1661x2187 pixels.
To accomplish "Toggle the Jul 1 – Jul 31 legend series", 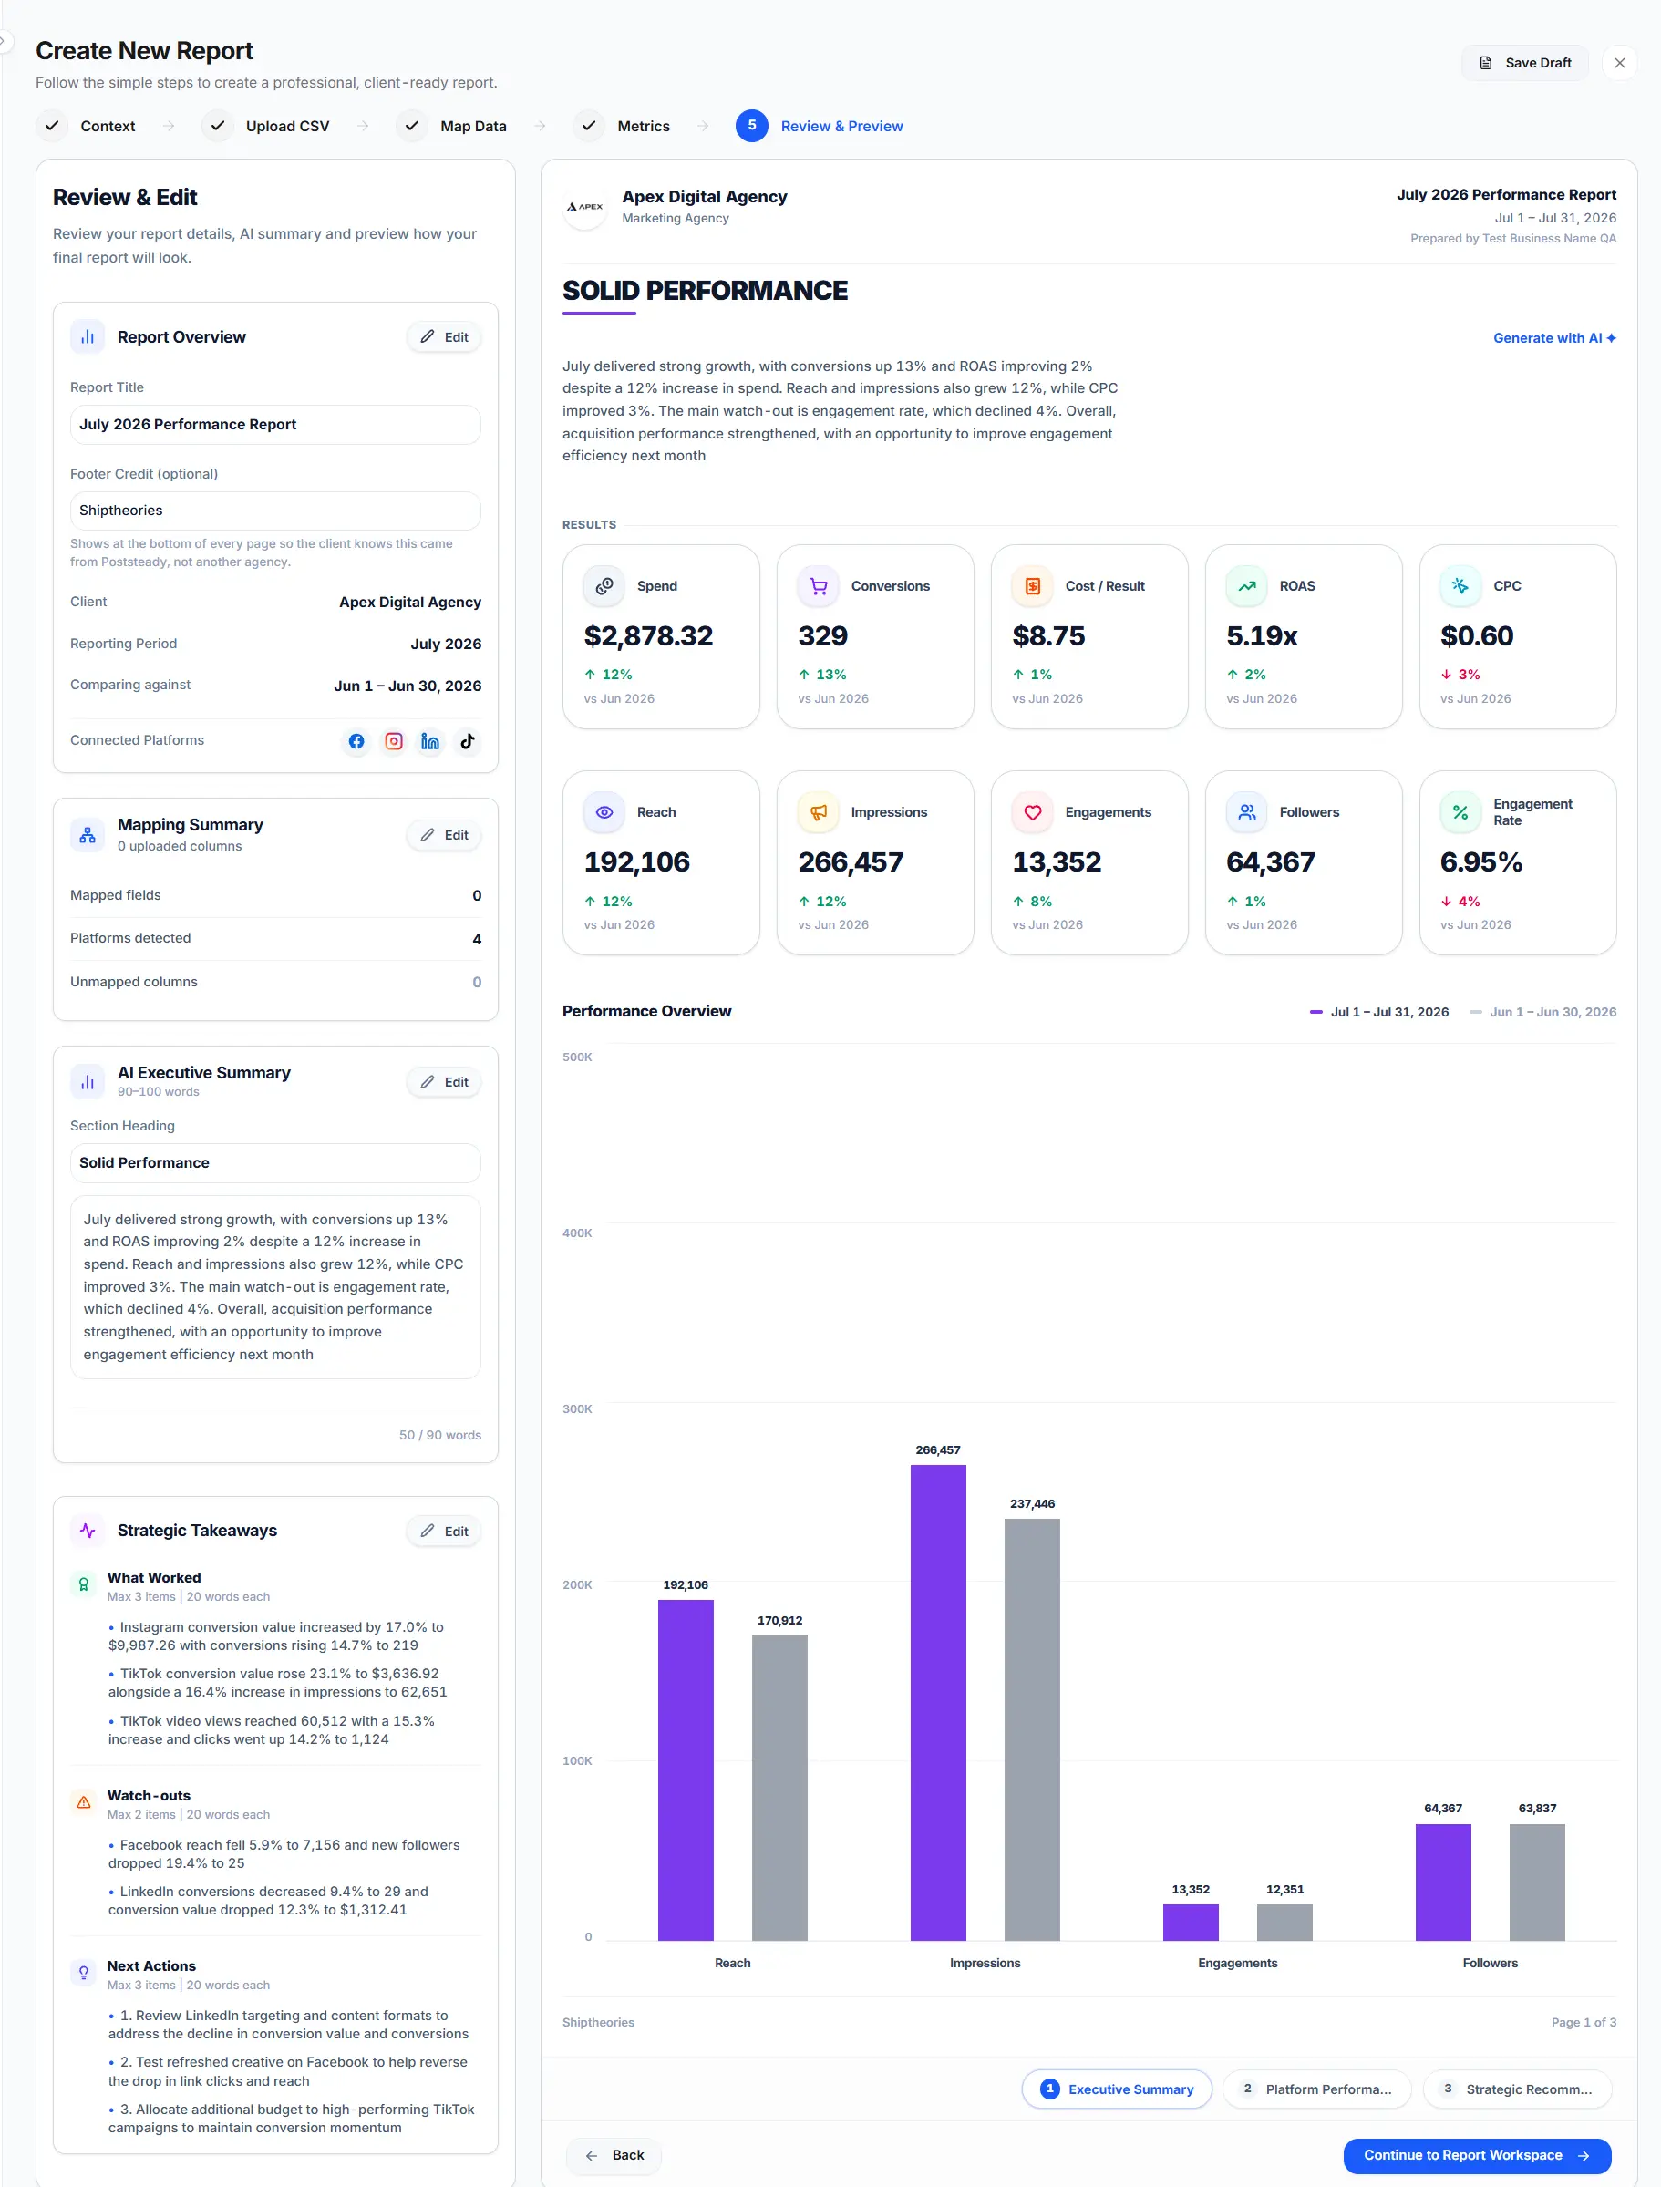I will [1379, 1011].
